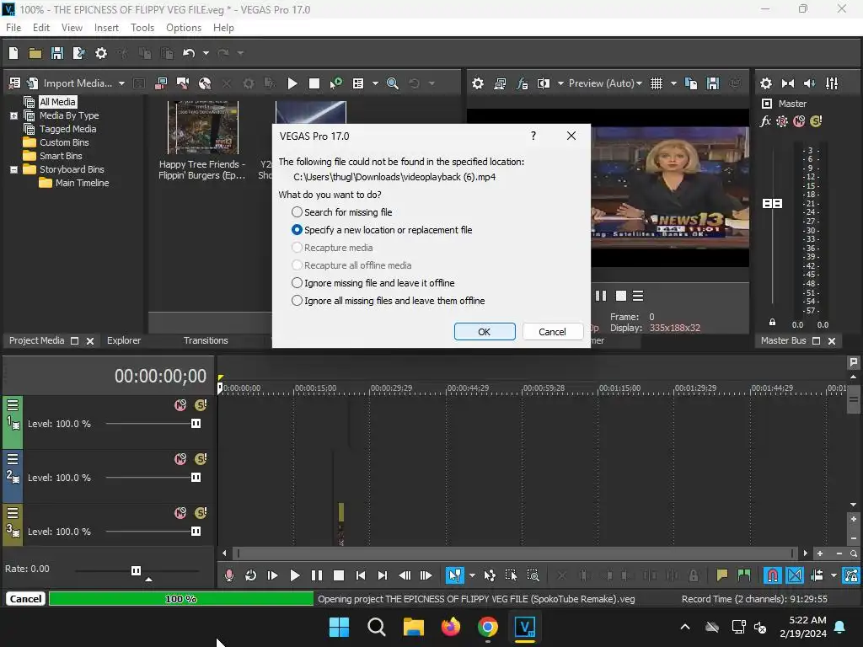Toggle auto crossfades icon in timeline toolbar

[x=795, y=575]
